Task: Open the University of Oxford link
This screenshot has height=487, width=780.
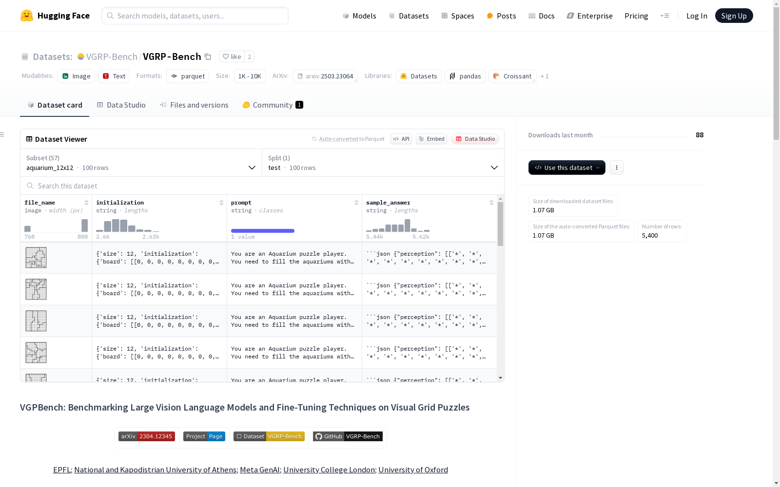Action: (413, 470)
